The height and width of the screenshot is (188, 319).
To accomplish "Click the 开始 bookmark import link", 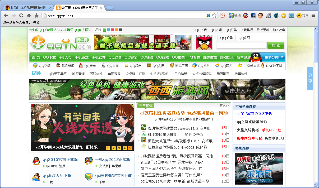I will (36, 23).
